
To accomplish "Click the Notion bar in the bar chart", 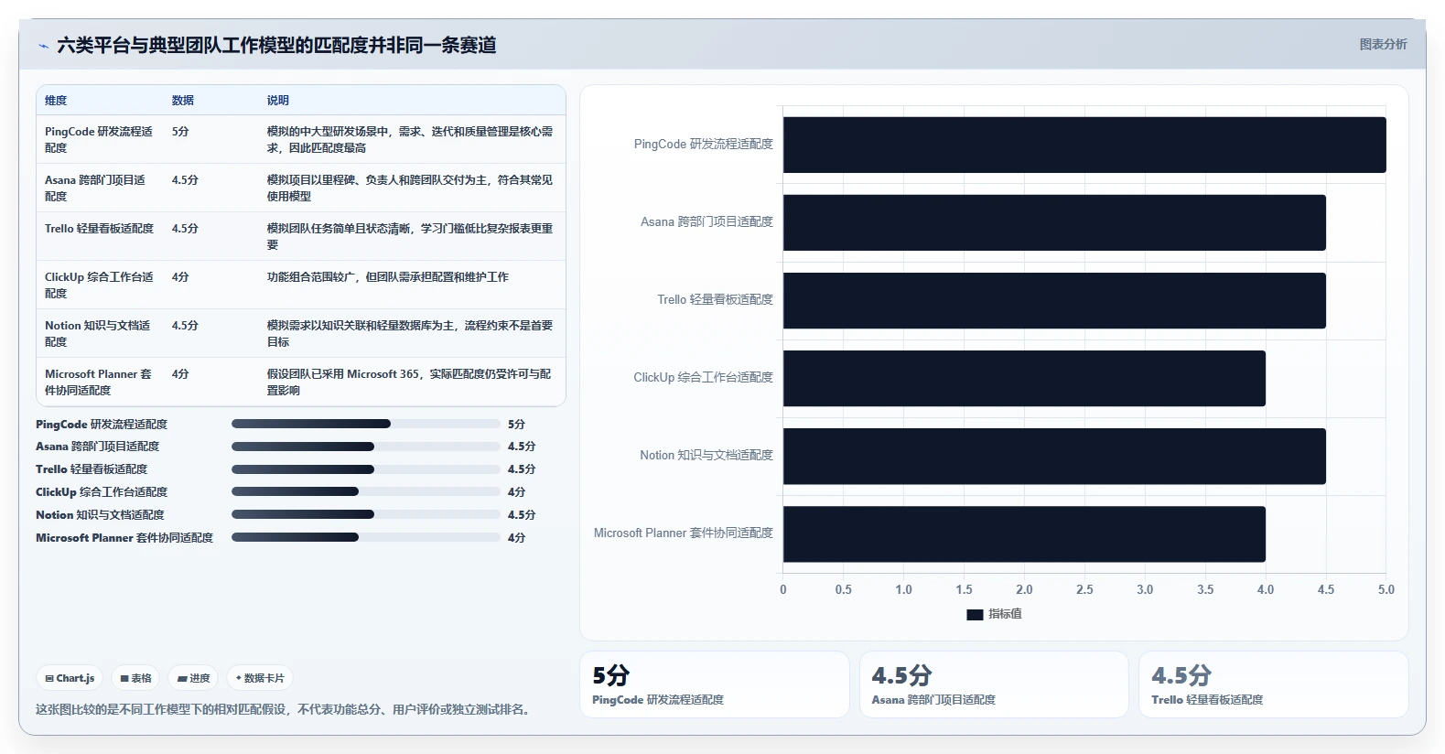I will 1054,456.
